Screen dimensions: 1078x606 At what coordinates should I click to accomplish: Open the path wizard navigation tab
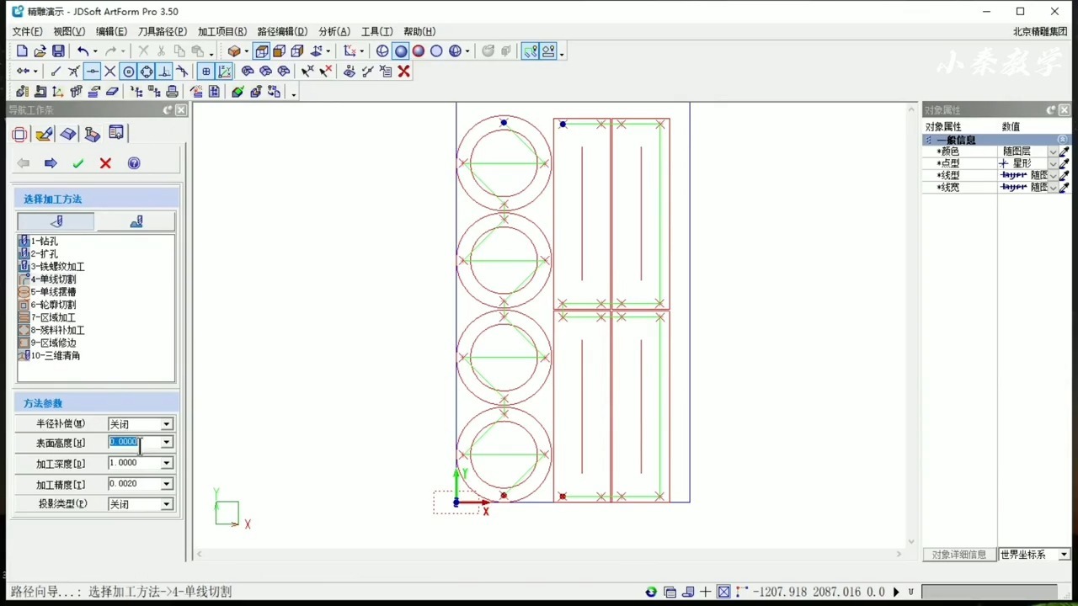point(116,133)
